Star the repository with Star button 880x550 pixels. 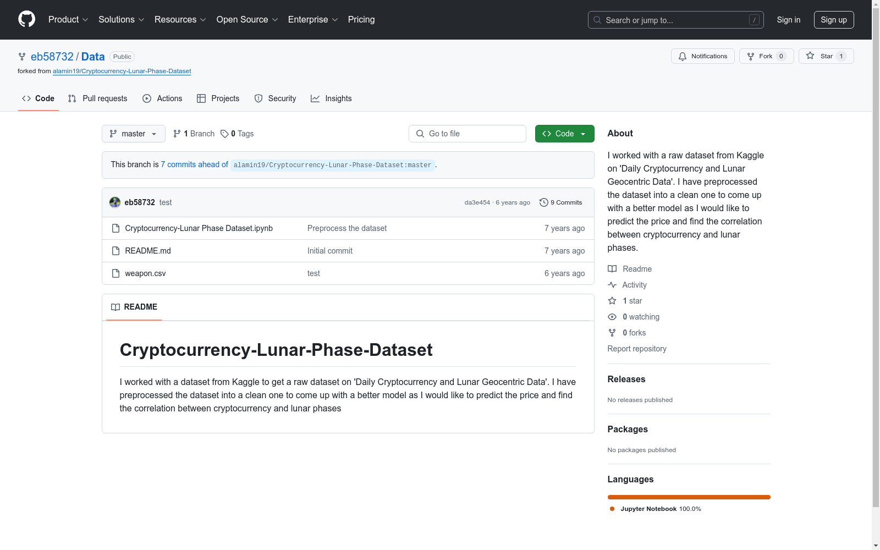click(x=826, y=56)
